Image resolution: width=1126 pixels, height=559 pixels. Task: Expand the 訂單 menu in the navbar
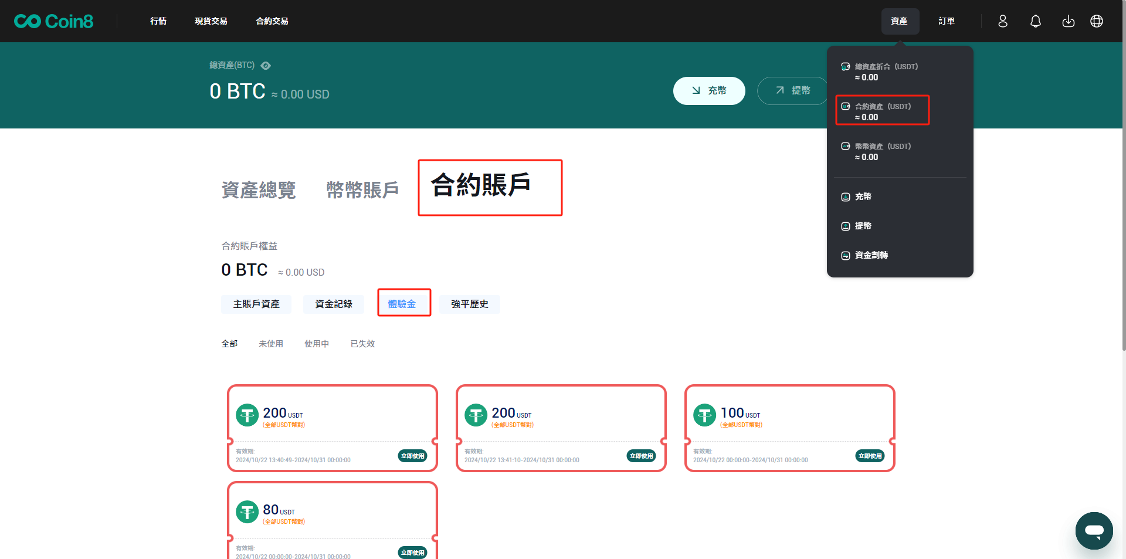pyautogui.click(x=947, y=21)
